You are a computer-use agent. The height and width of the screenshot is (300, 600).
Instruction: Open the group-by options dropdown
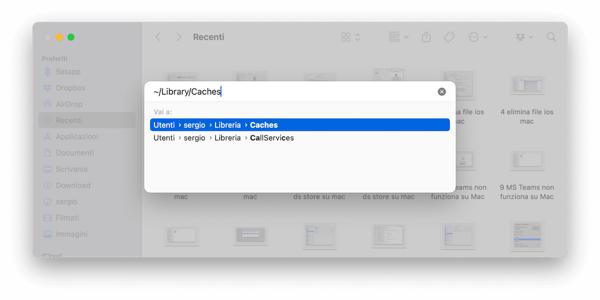(399, 37)
